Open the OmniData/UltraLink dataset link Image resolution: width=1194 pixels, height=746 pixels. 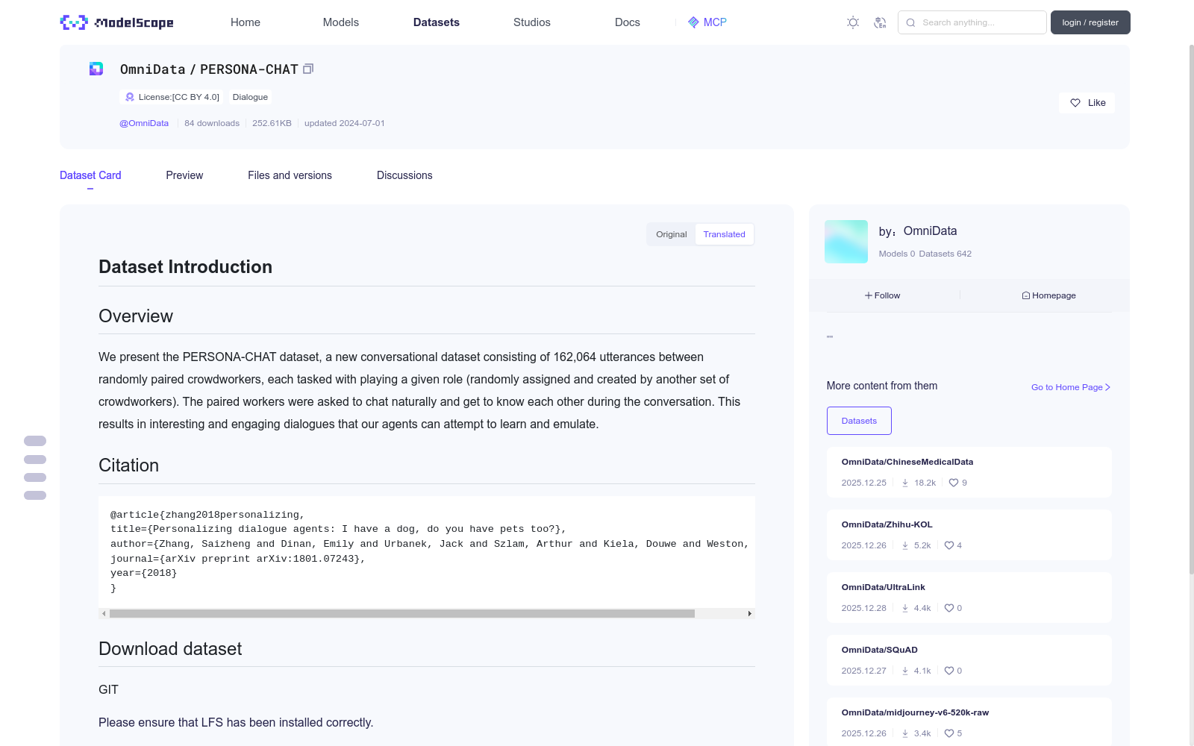(x=883, y=587)
